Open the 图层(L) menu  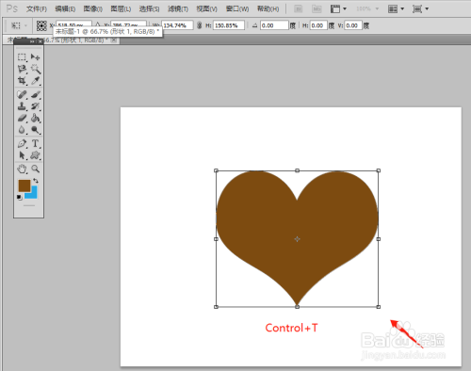(121, 8)
